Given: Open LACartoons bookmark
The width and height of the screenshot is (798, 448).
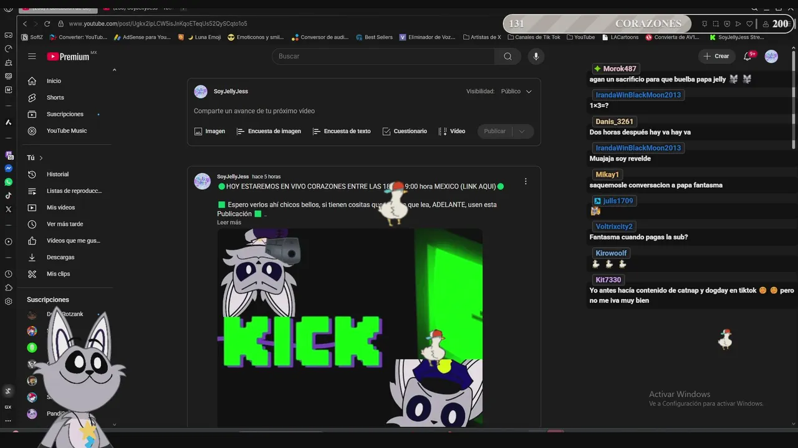Looking at the screenshot, I should pos(620,37).
